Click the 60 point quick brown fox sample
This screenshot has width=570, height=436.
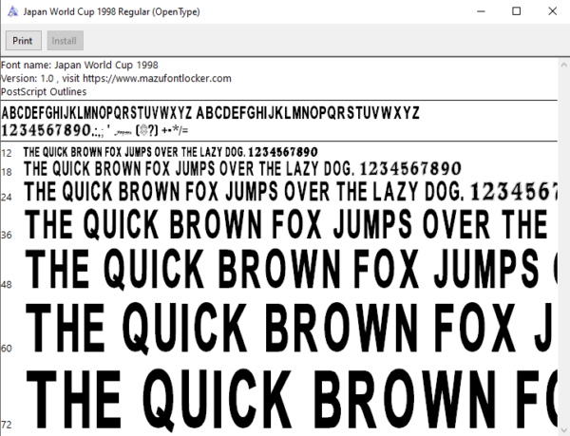point(290,328)
